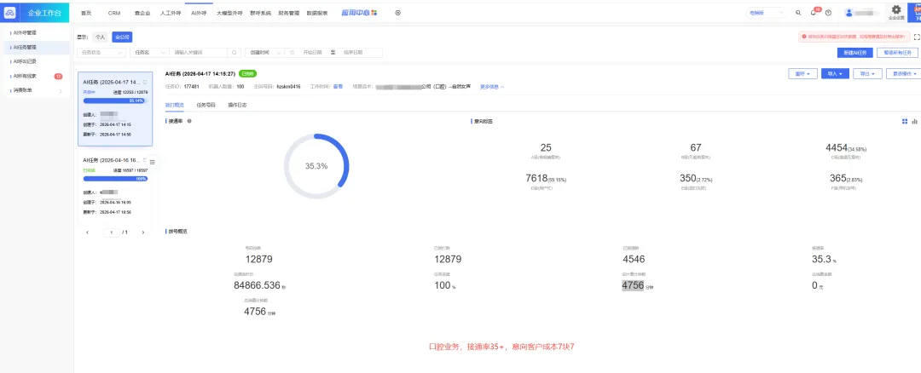The width and height of the screenshot is (921, 373).
Task: Click refresh icon on 2026-04-16 task card
Action: pyautogui.click(x=146, y=159)
